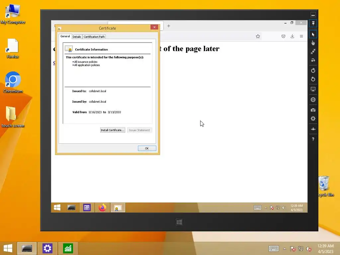Open simulator help question mark
The height and width of the screenshot is (255, 340).
tap(313, 139)
